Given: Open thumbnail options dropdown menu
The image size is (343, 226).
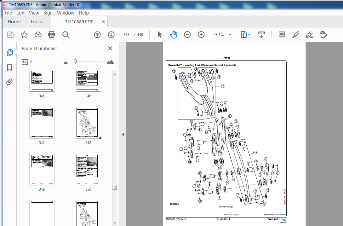Looking at the screenshot, I should (27, 62).
